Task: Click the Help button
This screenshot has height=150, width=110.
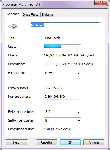Action: (x=16, y=142)
